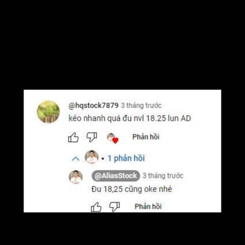245x245 pixels.
Task: Click 'Phản hồi' under the AliasStock reply
Action: [148, 206]
